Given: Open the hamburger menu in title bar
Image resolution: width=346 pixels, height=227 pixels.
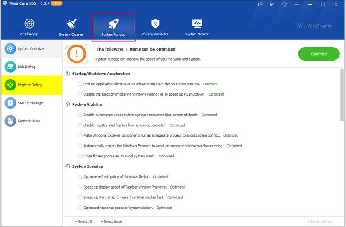Looking at the screenshot, I should pos(297,4).
